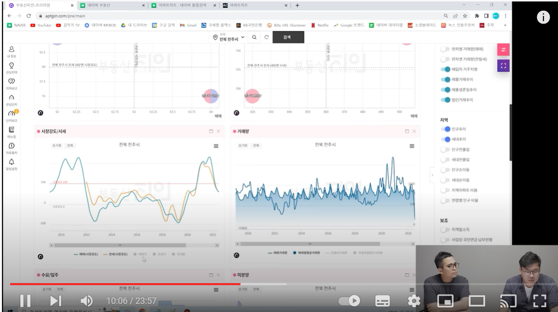Toggle YouTube autoplay switch
558x312 pixels.
pyautogui.click(x=349, y=301)
